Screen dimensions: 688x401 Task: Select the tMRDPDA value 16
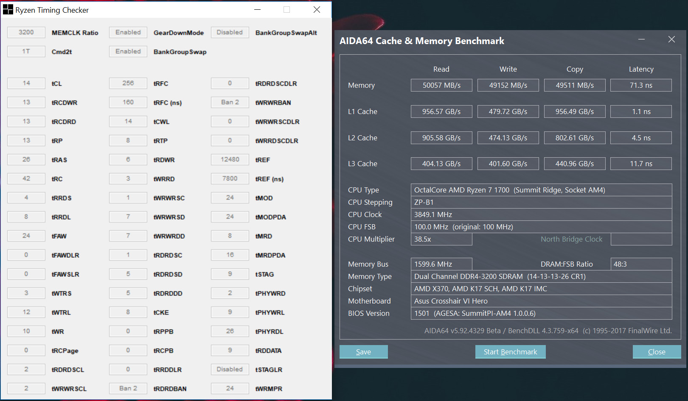(230, 255)
